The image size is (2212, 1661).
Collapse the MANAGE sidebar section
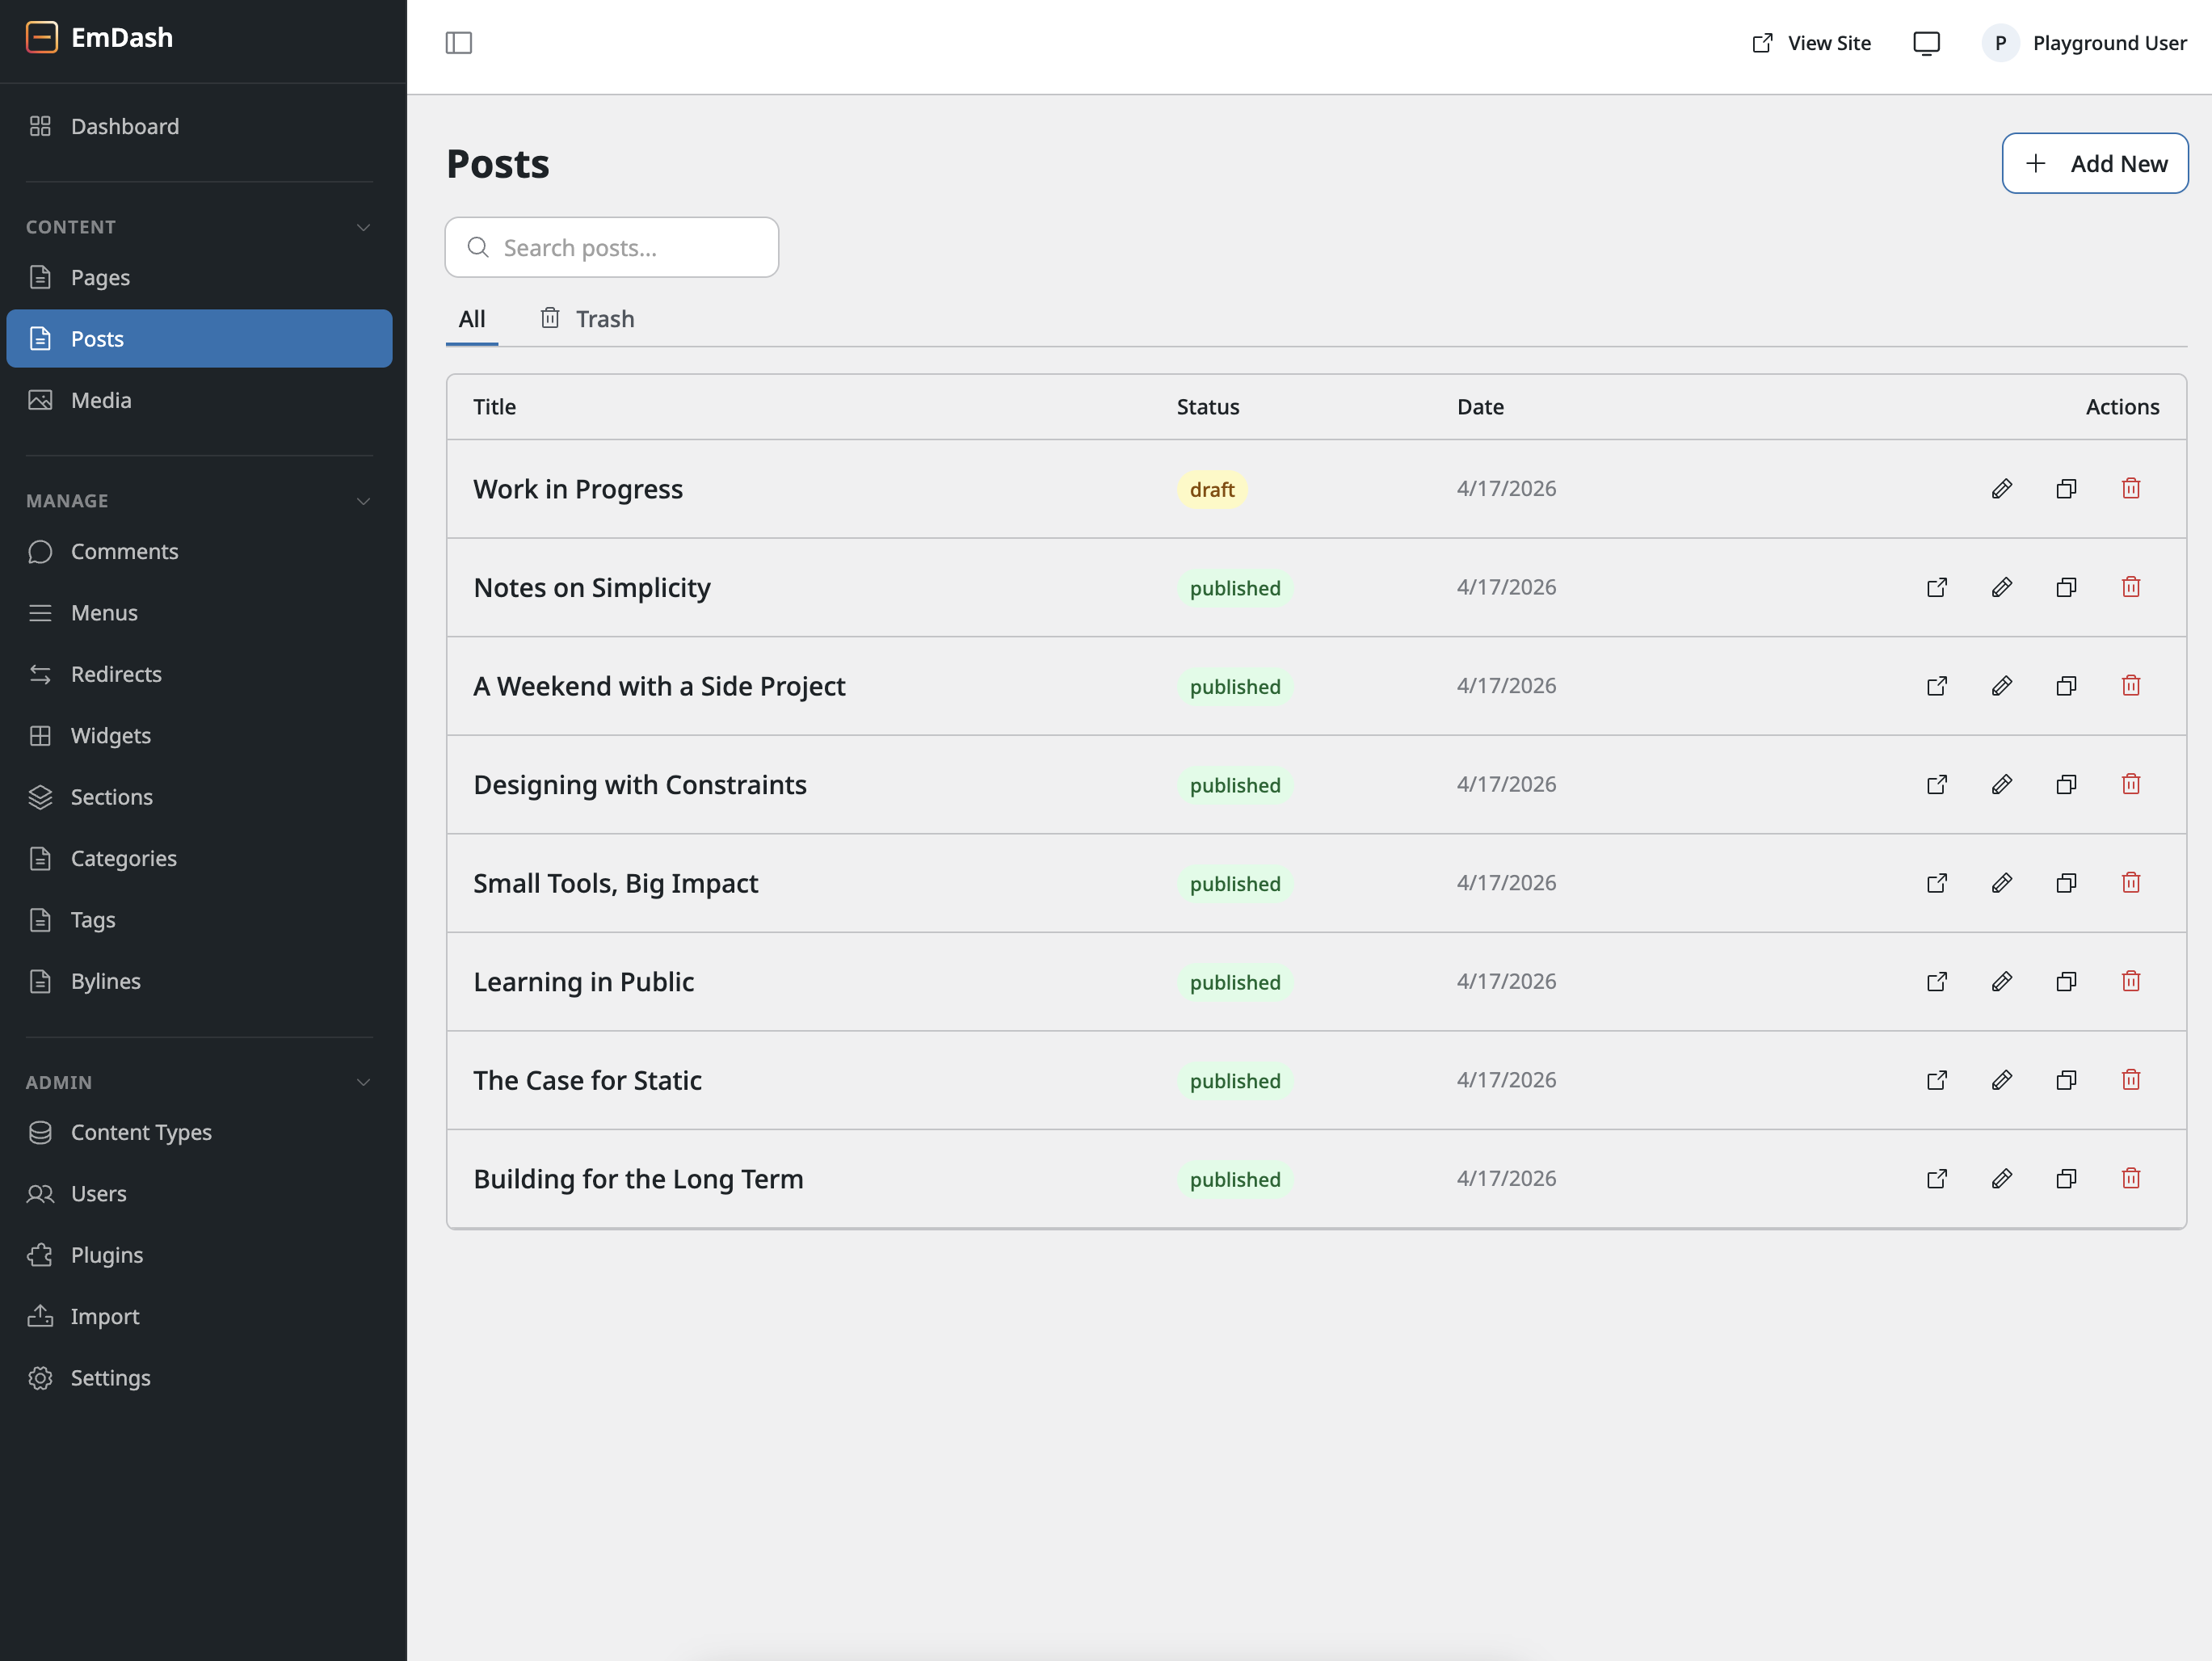363,501
